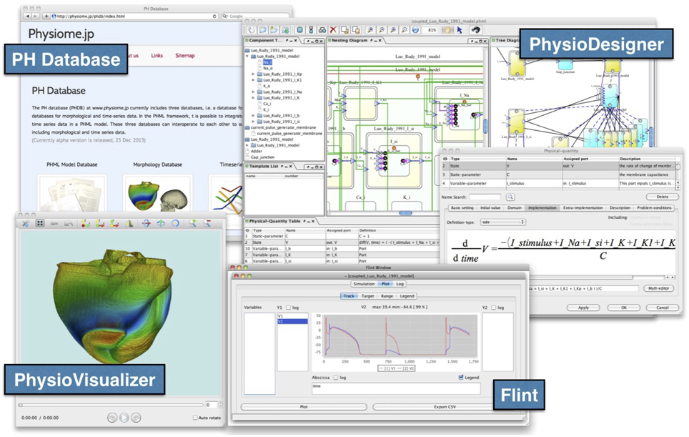Click the grid layout icon in PhysioVisualizer toolbar
This screenshot has height=437, width=689.
click(40, 223)
